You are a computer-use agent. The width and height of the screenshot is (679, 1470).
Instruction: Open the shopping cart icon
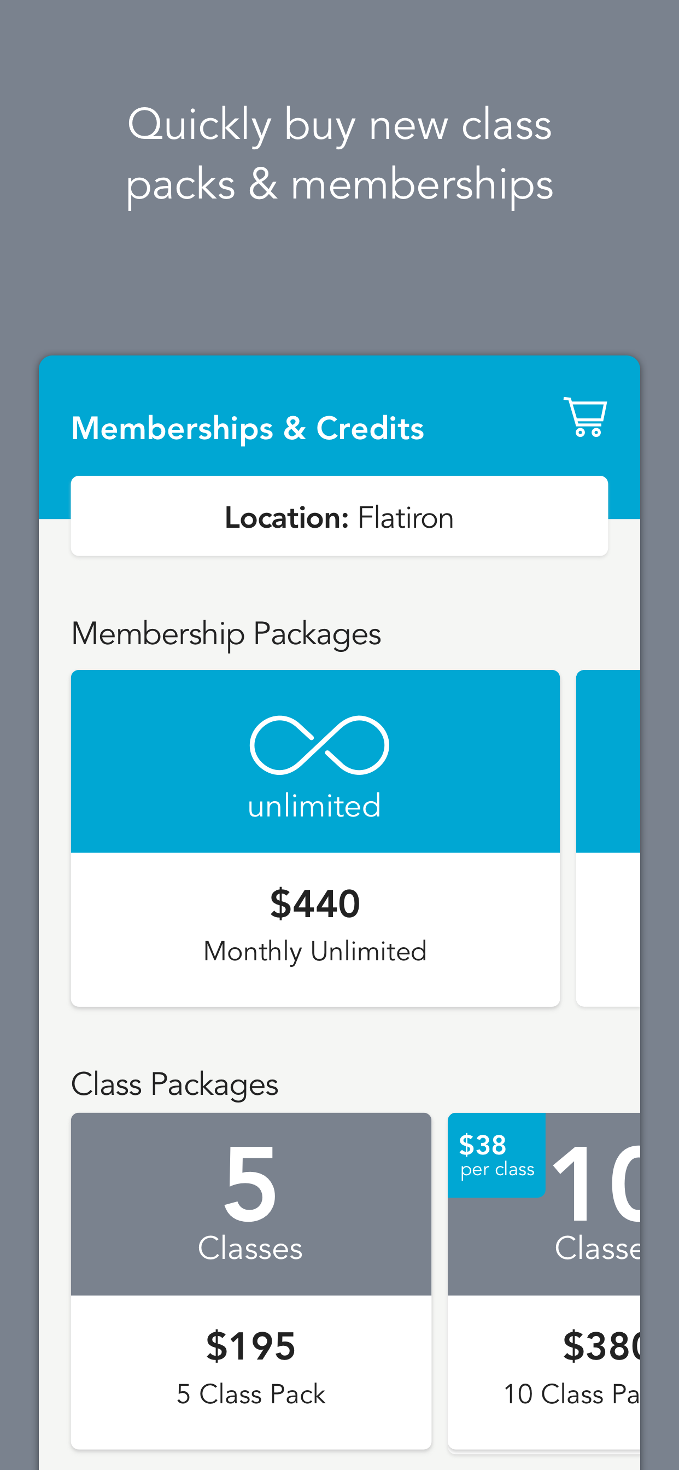[x=586, y=417]
